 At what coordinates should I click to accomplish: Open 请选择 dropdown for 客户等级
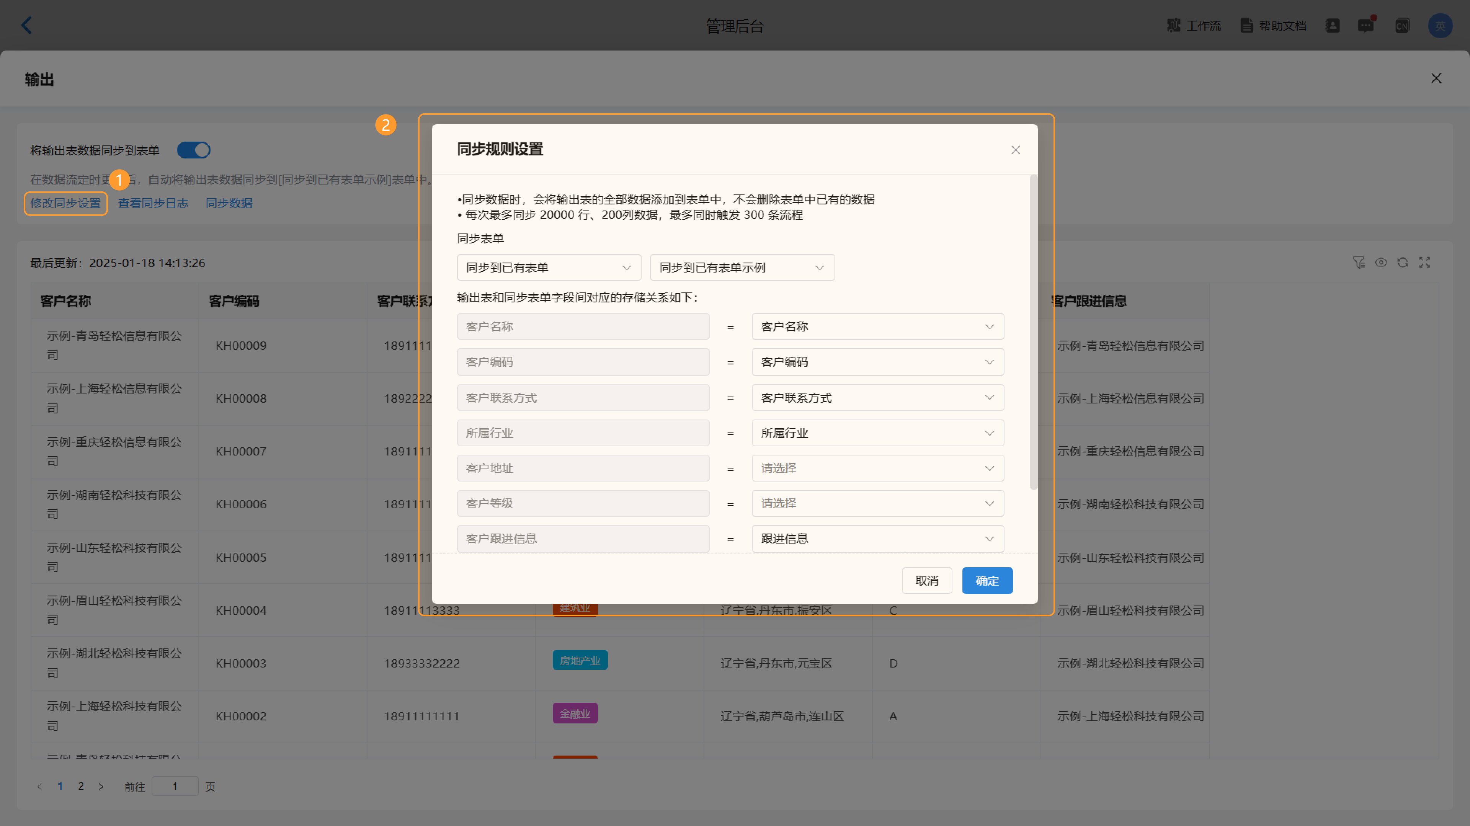[877, 504]
